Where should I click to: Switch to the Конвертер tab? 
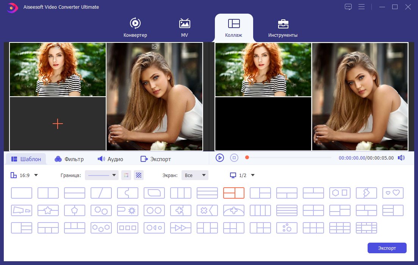click(135, 28)
